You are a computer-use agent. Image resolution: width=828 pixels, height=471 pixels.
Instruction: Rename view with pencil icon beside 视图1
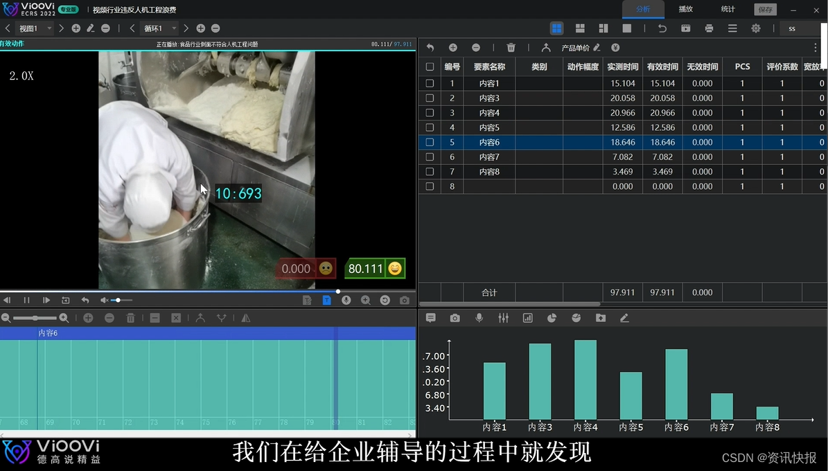point(91,28)
